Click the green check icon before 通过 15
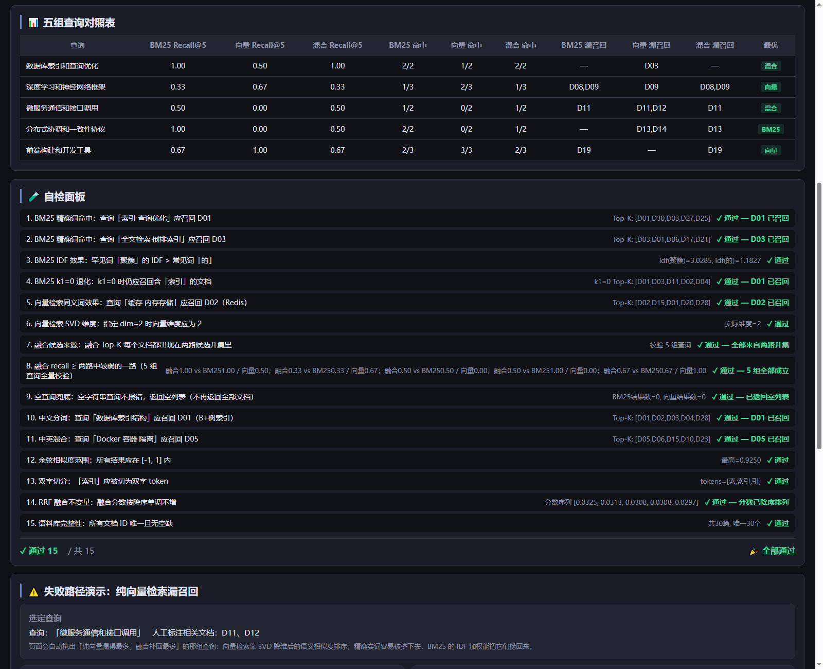The image size is (823, 669). pyautogui.click(x=23, y=551)
